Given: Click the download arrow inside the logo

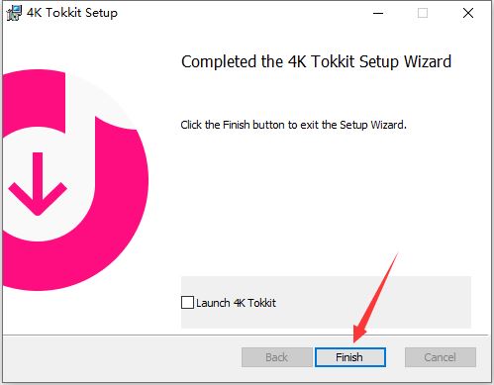Looking at the screenshot, I should click(x=38, y=184).
